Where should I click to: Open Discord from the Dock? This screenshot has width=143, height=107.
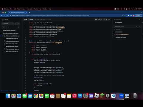coord(91,96)
